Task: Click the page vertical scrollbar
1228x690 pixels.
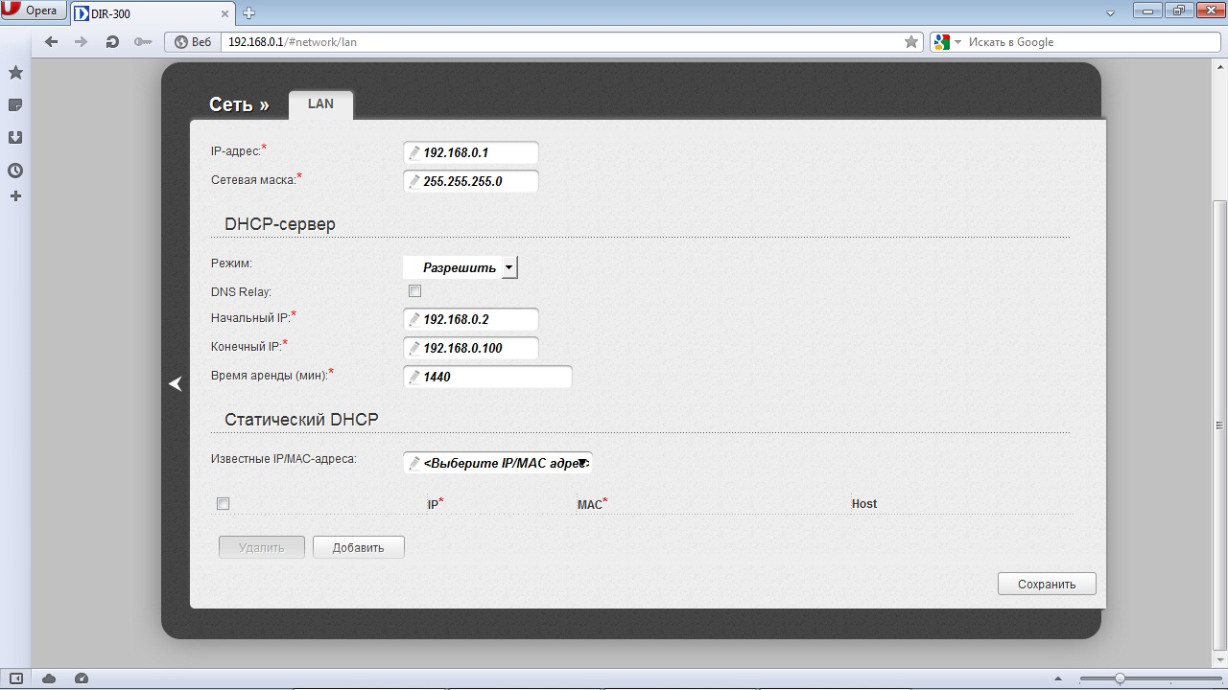Action: pos(1220,425)
